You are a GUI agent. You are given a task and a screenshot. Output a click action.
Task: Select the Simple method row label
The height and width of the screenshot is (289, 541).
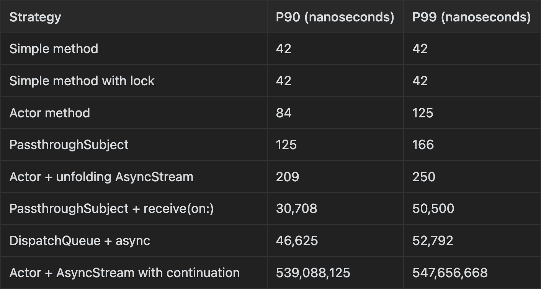54,49
